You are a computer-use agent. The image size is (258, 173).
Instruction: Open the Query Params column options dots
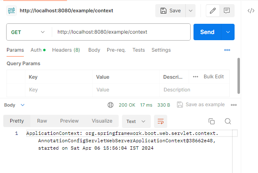click(196, 77)
